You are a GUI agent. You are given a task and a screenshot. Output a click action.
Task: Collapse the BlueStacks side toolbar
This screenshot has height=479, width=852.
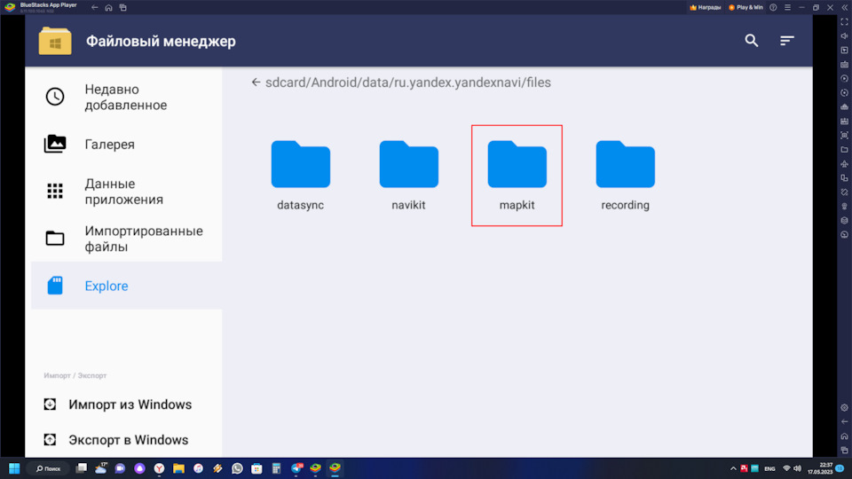[844, 8]
